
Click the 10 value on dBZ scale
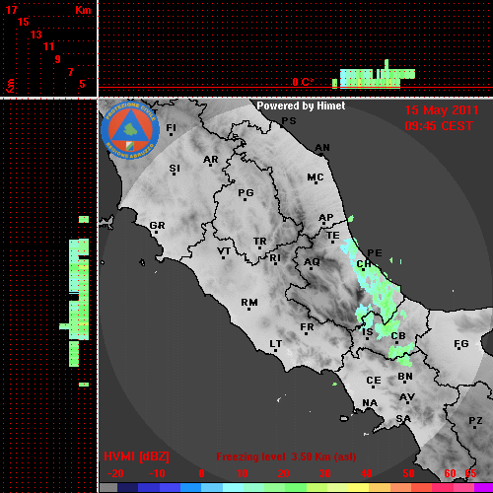[x=243, y=473]
